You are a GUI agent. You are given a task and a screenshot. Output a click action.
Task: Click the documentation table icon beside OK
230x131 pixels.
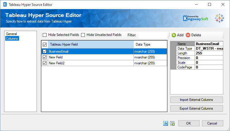(x=173, y=123)
